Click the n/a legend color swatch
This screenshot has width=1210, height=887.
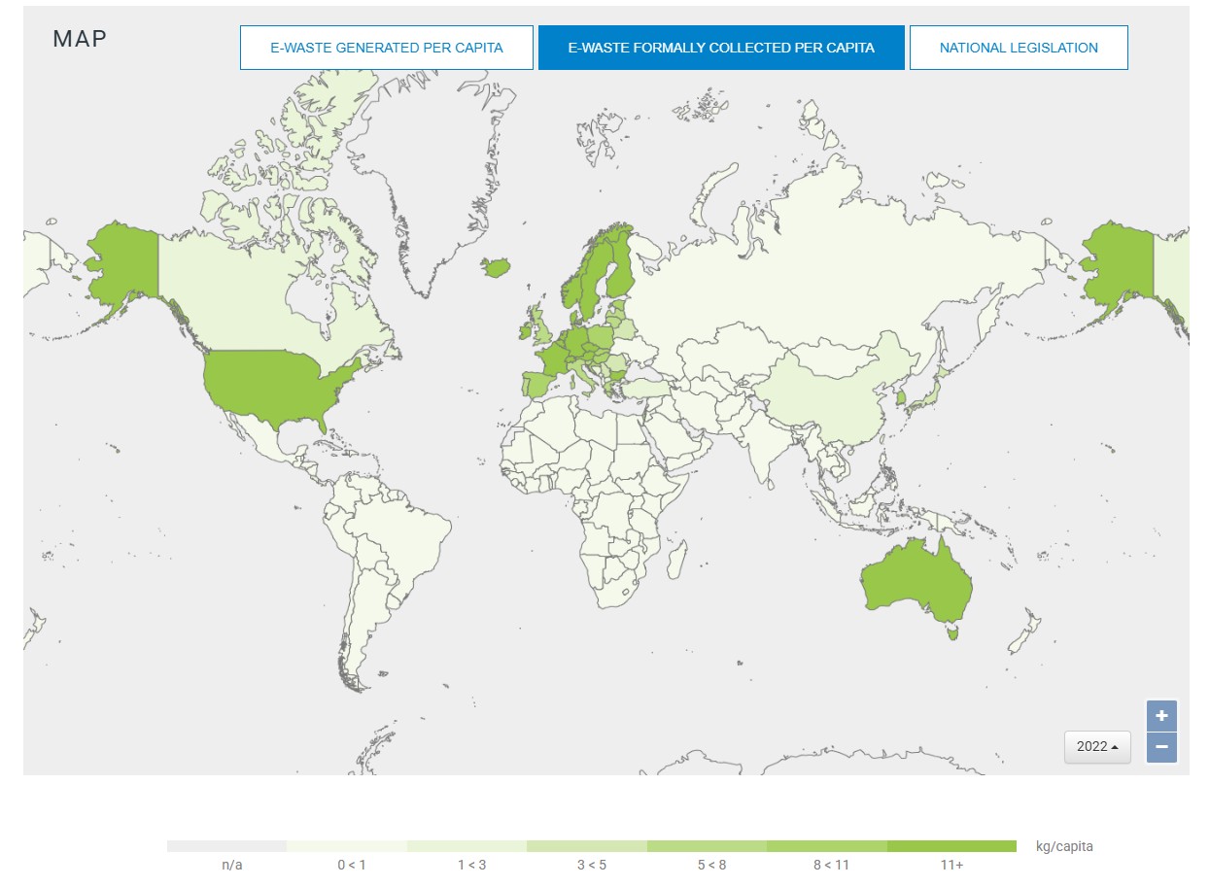click(x=226, y=846)
